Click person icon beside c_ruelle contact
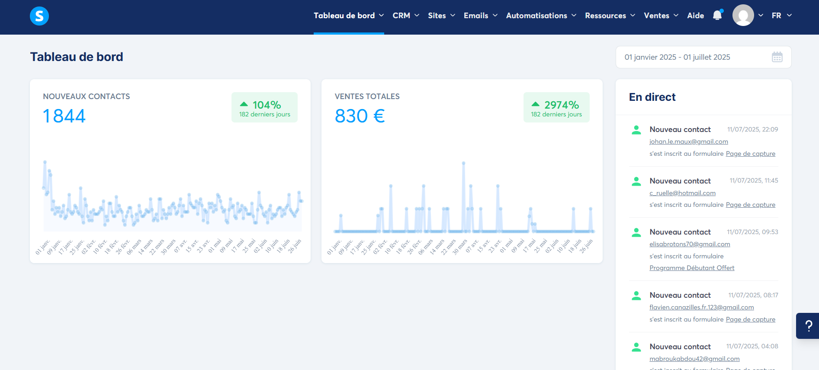The width and height of the screenshot is (819, 370). coord(636,181)
